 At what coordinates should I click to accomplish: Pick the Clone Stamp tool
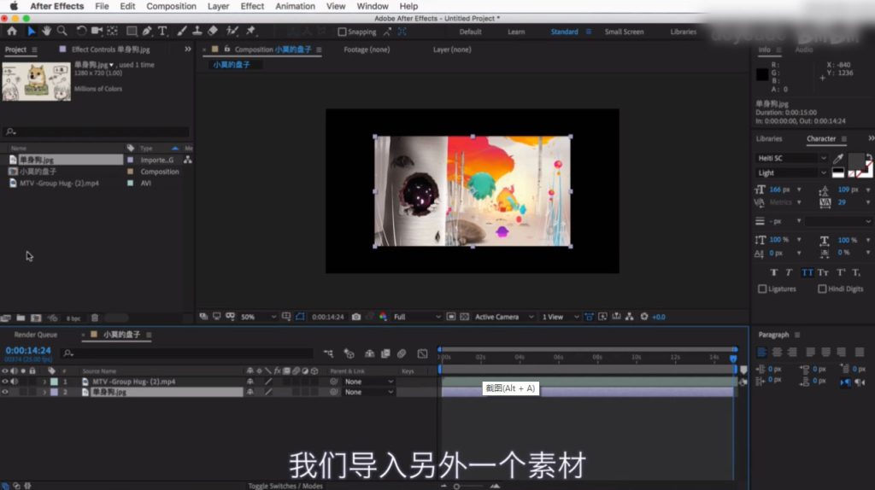196,32
